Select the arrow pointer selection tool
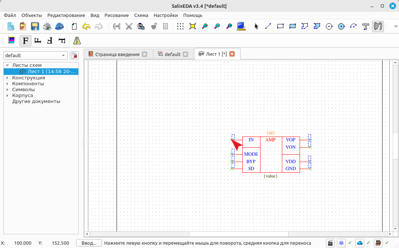The image size is (399, 248). tap(256, 26)
